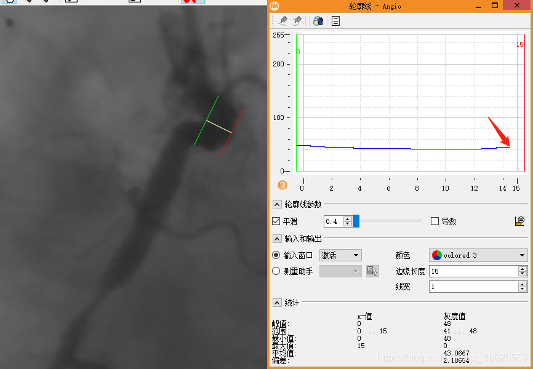Screen dimensions: 533x369
Task: Click the measurement log icon beside 导数
Action: coord(520,221)
